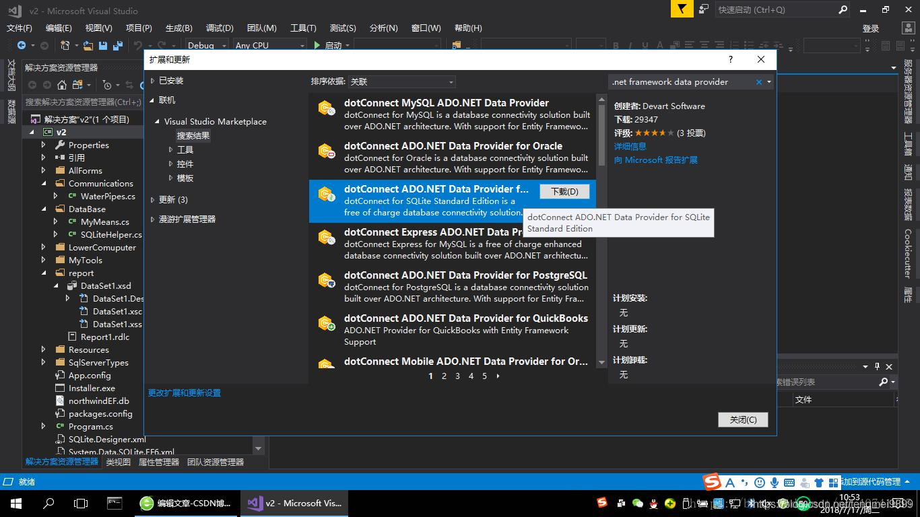Image resolution: width=920 pixels, height=517 pixels.
Task: Click the dotConnect for Oracle extension icon
Action: 327,150
